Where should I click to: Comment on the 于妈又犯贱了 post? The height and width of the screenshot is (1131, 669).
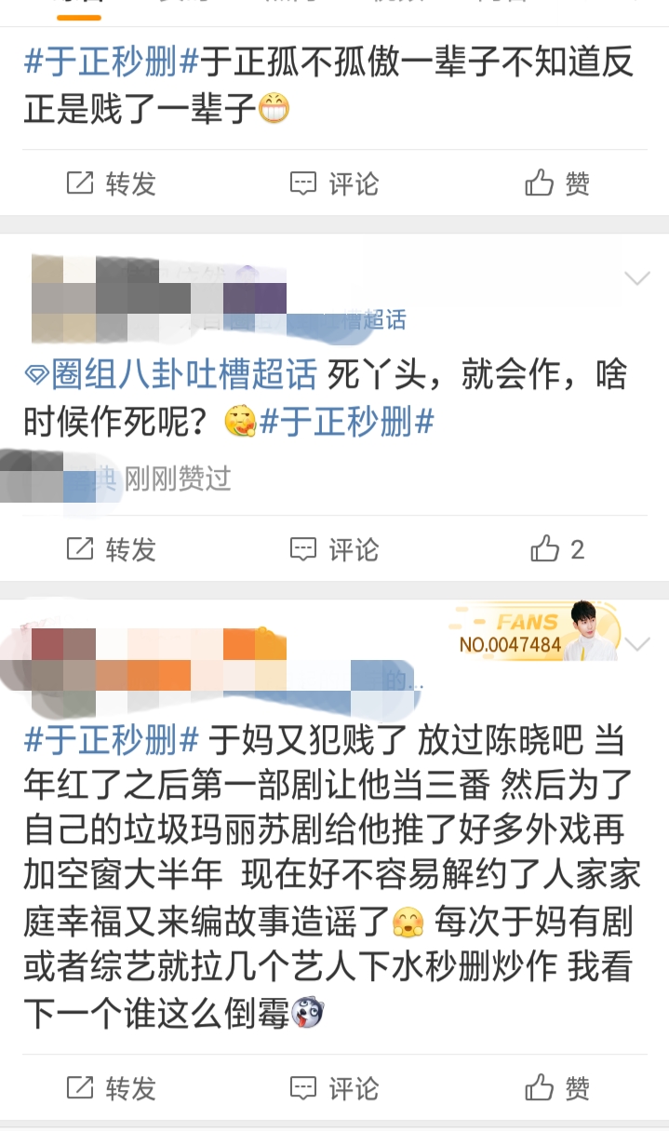(334, 1087)
